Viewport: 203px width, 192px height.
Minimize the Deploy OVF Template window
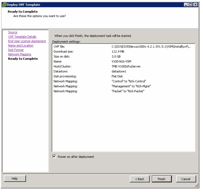tap(186, 5)
